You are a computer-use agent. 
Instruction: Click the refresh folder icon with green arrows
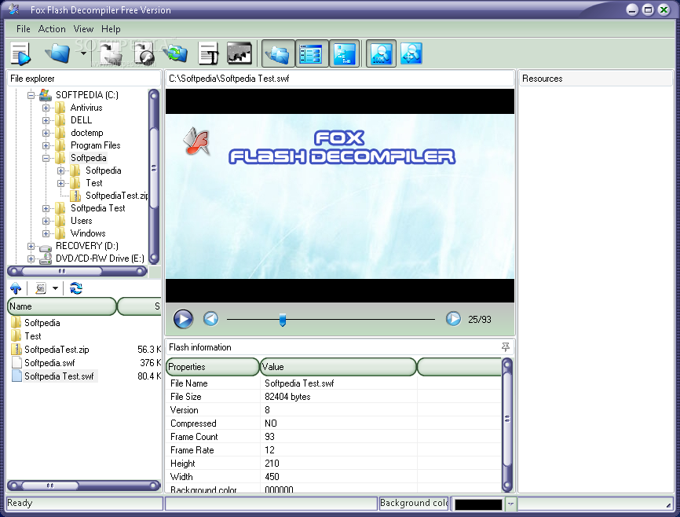coord(175,53)
